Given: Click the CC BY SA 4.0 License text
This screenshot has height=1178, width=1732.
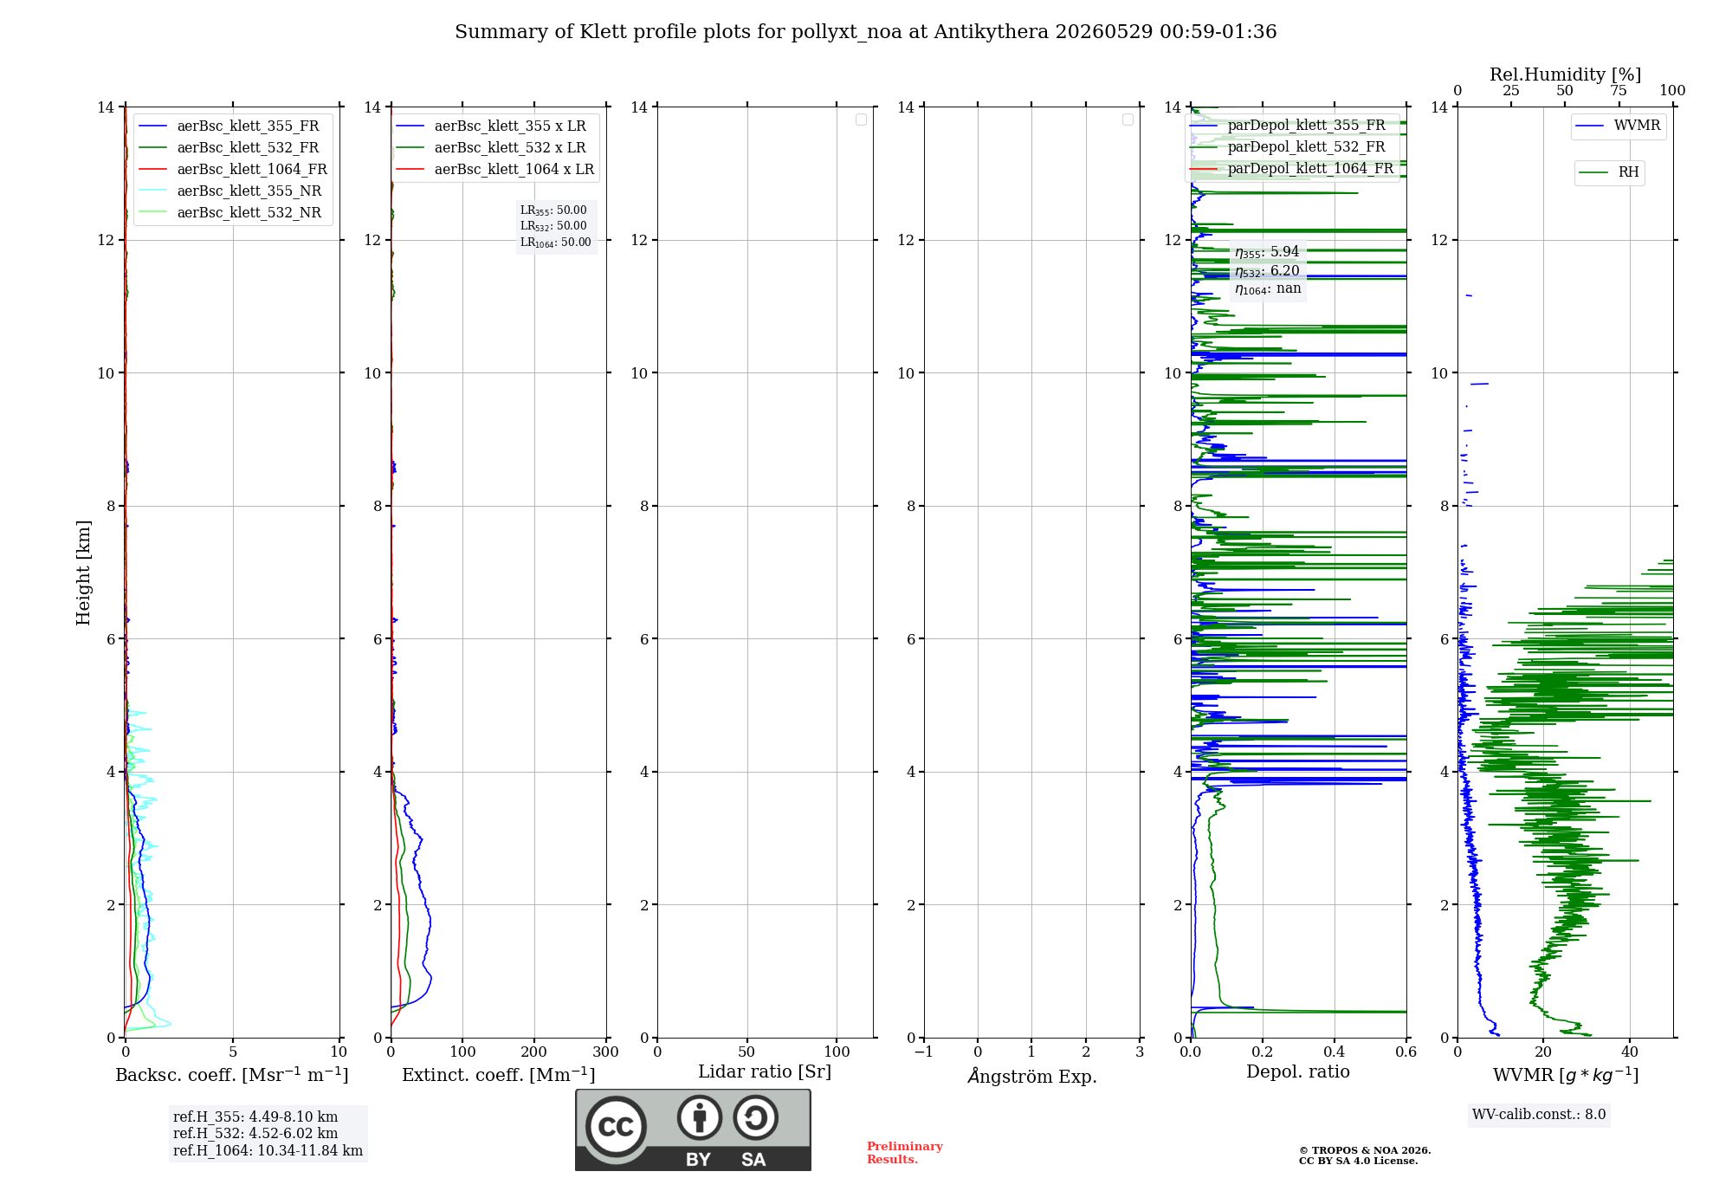Looking at the screenshot, I should click(x=1359, y=1161).
